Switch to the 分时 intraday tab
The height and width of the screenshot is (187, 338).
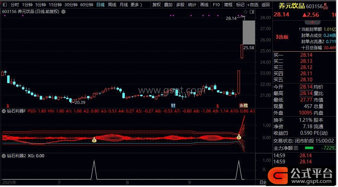[x=14, y=4]
